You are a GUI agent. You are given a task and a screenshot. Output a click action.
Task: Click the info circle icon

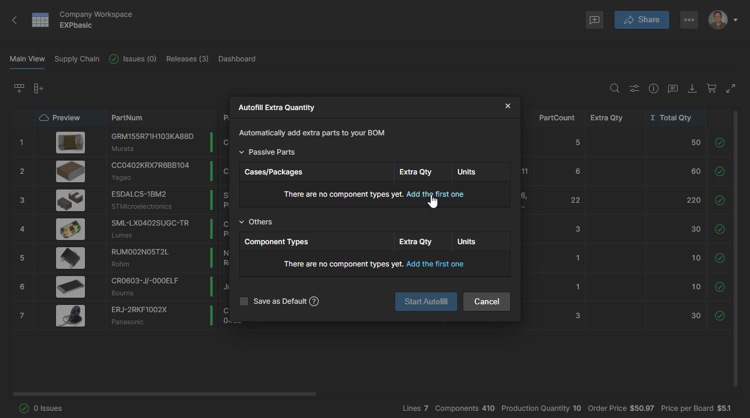pyautogui.click(x=654, y=88)
